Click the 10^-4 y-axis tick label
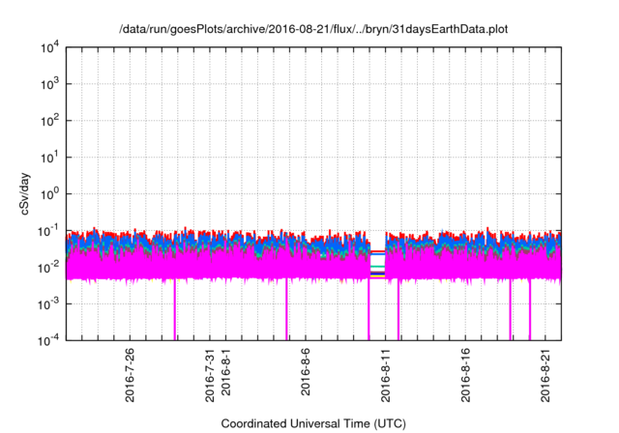Viewport: 619px width, 433px height. click(x=48, y=340)
